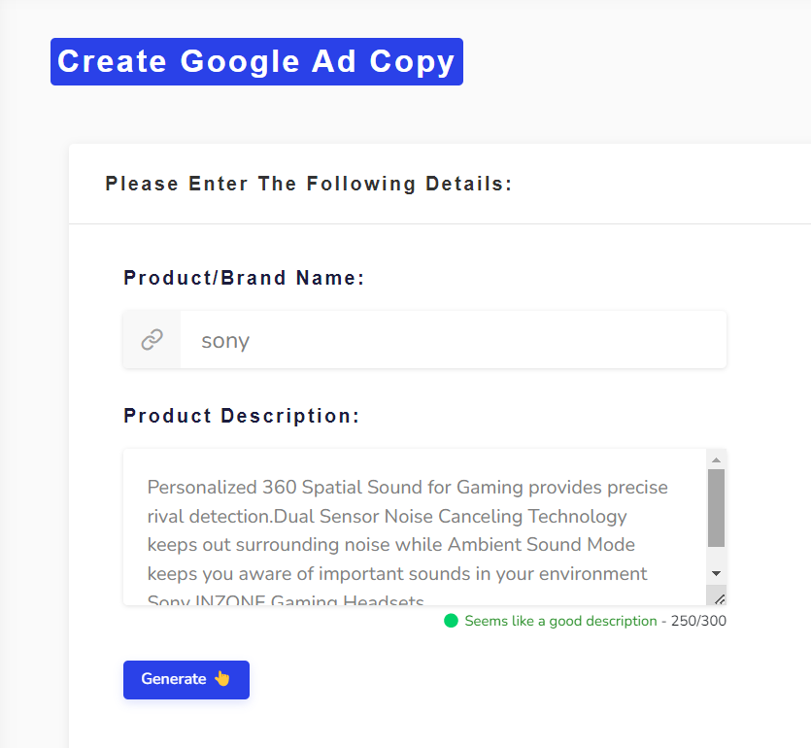Click the 250/300 character counter
The image size is (811, 748).
click(698, 621)
